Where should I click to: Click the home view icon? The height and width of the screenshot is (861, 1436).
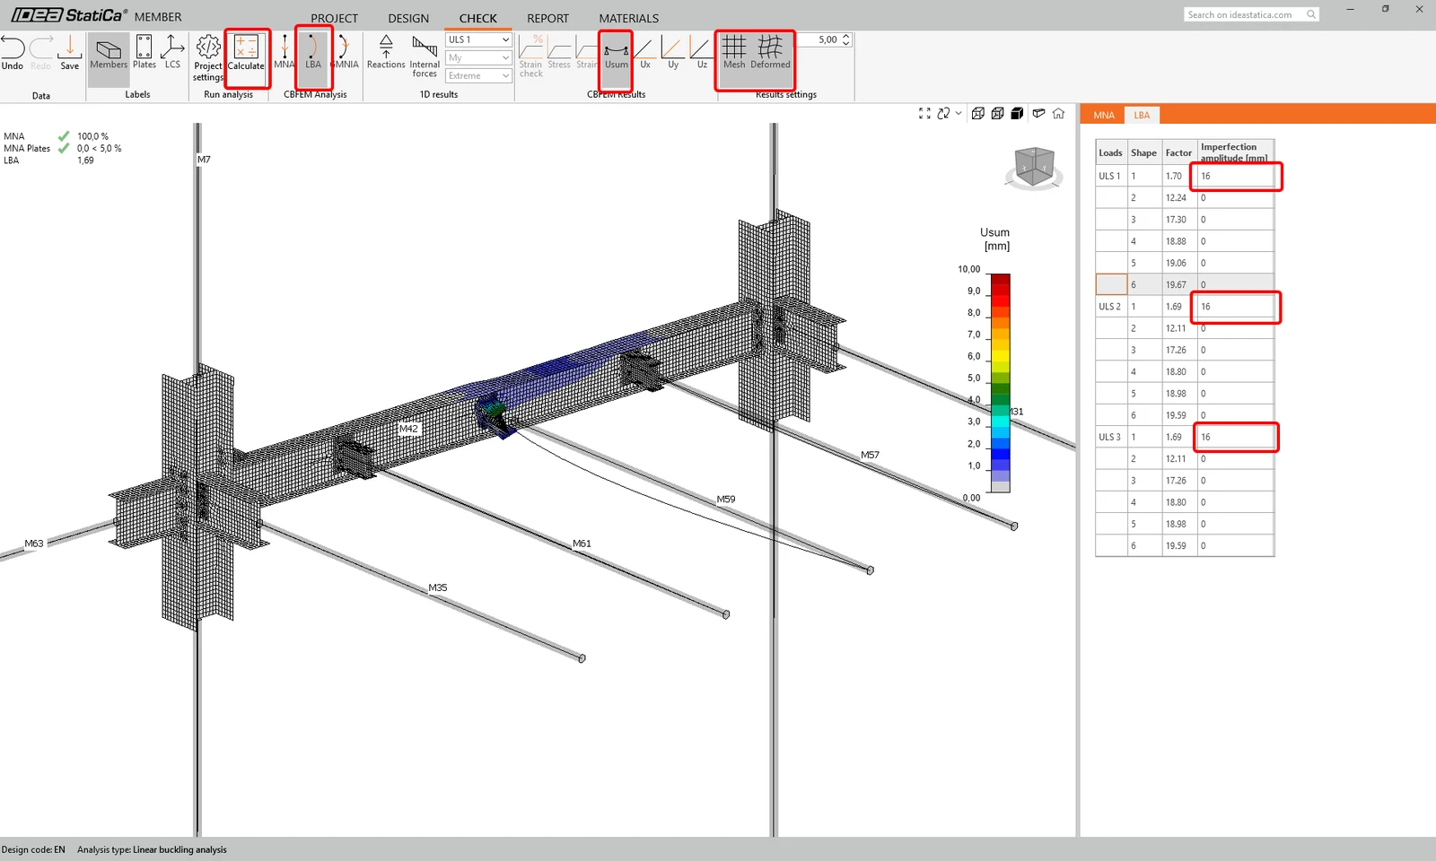1058,114
